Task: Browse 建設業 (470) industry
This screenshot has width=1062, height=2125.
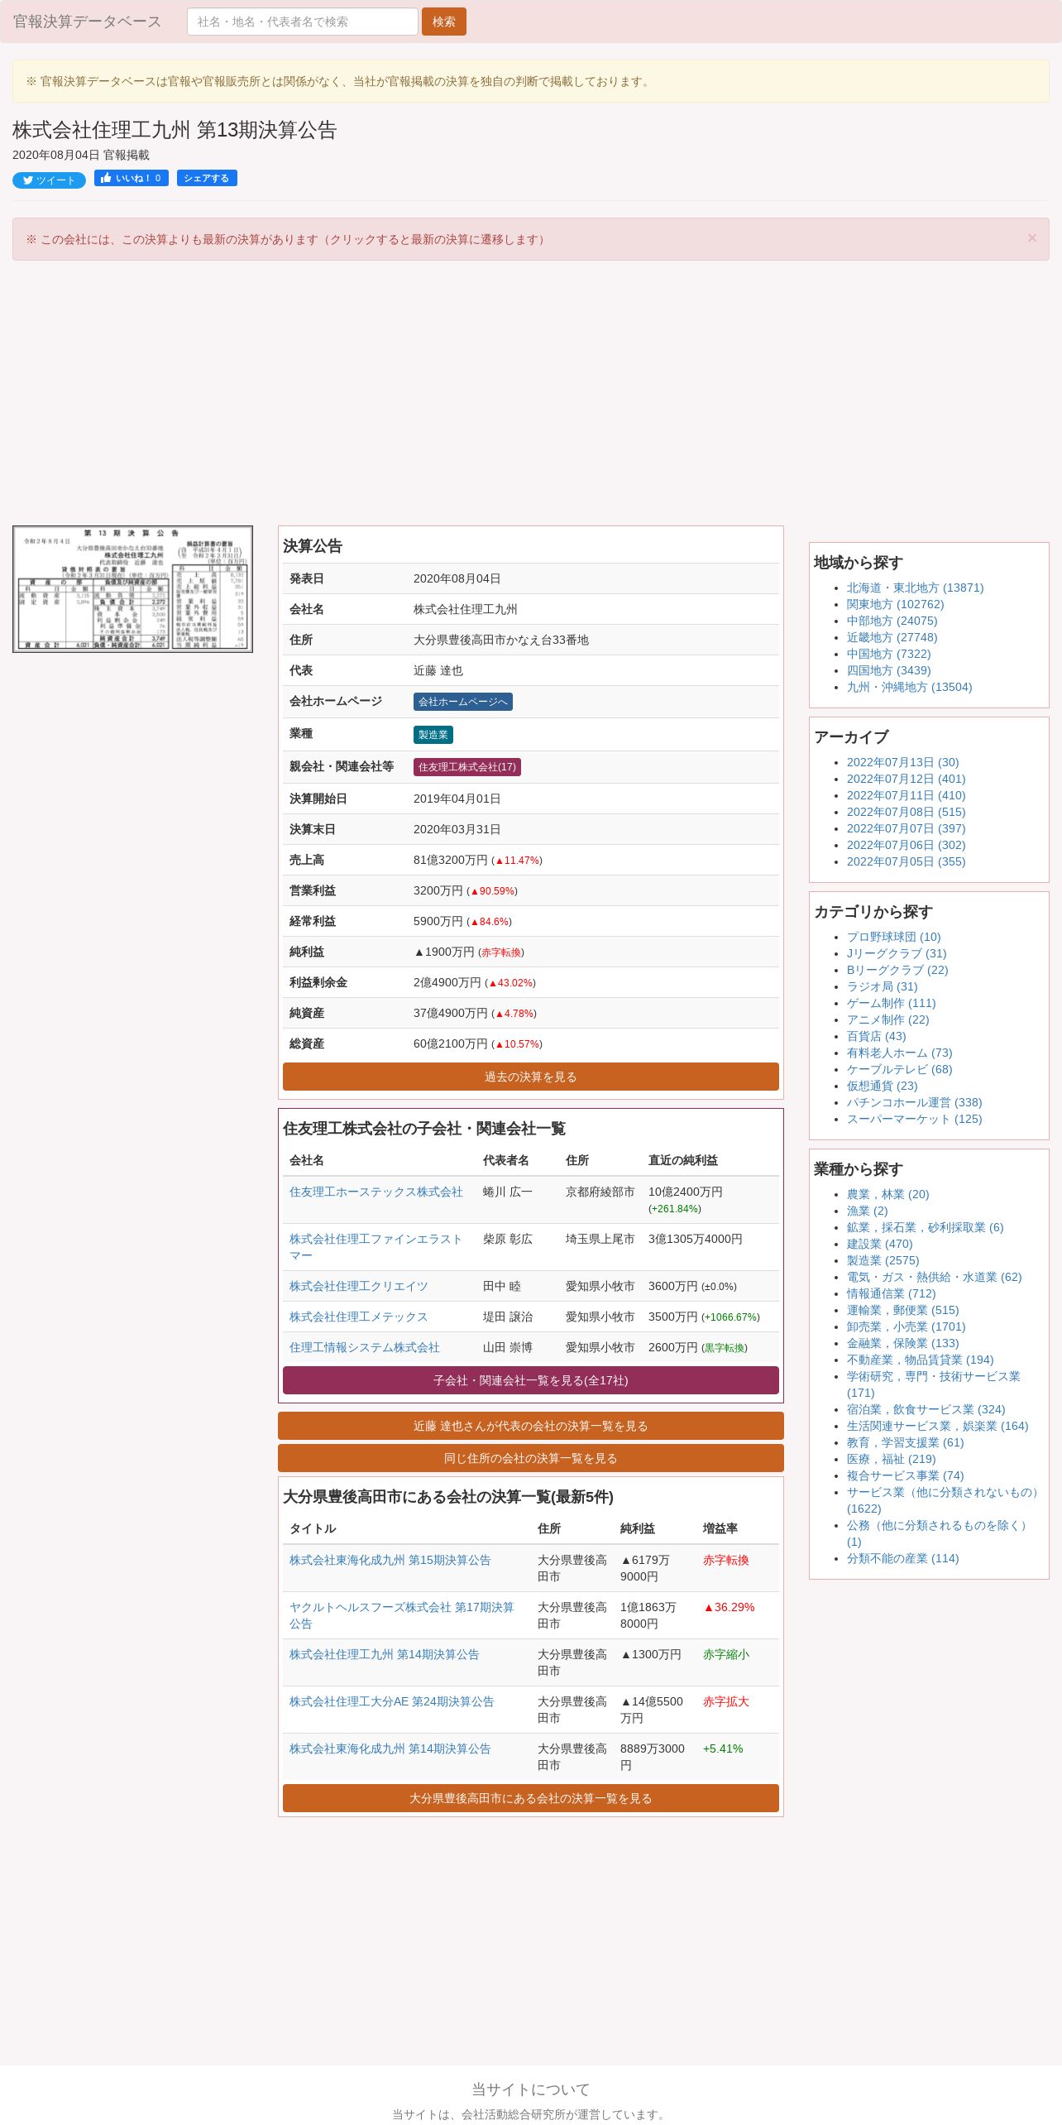Action: click(x=879, y=1244)
